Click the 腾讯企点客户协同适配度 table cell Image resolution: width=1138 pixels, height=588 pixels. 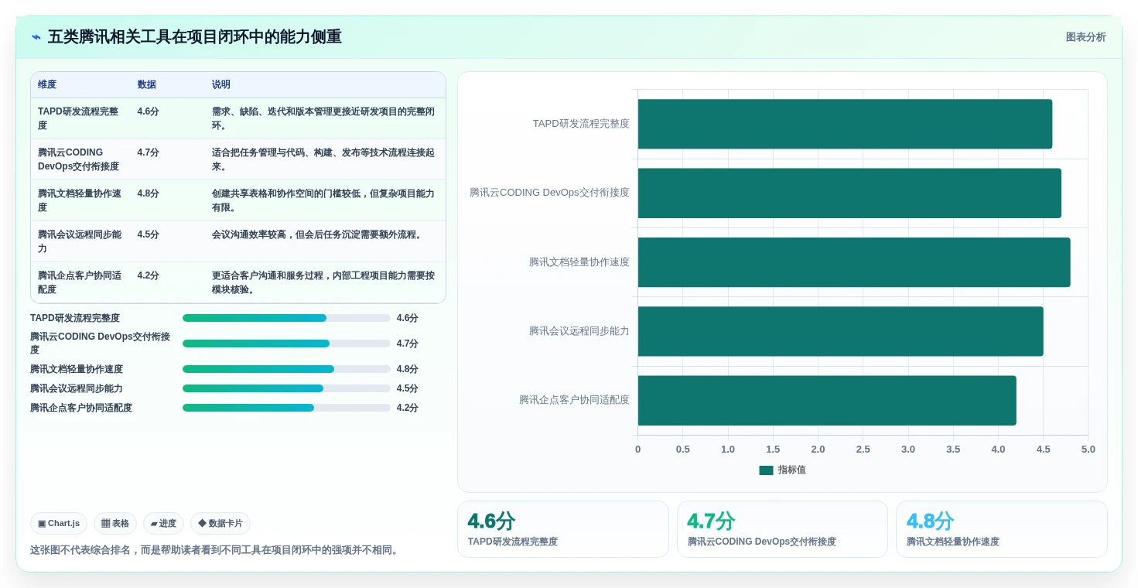point(80,282)
